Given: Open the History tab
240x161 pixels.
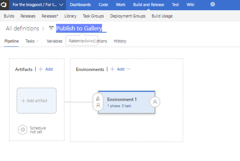Looking at the screenshot, I should tap(120, 41).
